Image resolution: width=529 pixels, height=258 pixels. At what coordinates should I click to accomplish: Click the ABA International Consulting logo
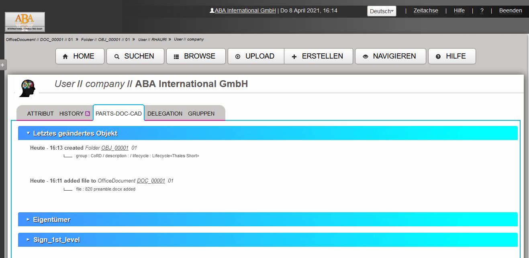click(25, 22)
